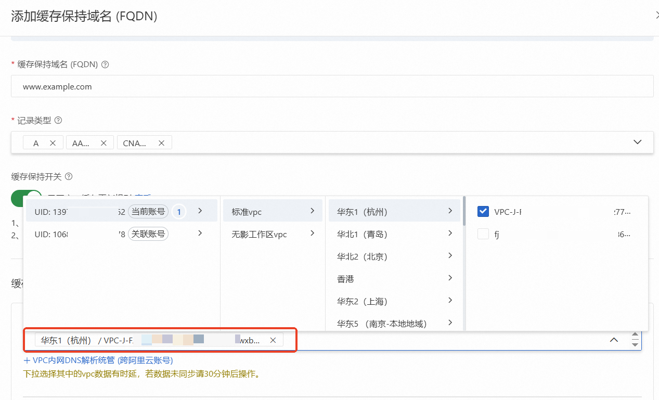The height and width of the screenshot is (400, 659).
Task: Uncheck the VPC-J-F checkbox
Action: click(483, 211)
